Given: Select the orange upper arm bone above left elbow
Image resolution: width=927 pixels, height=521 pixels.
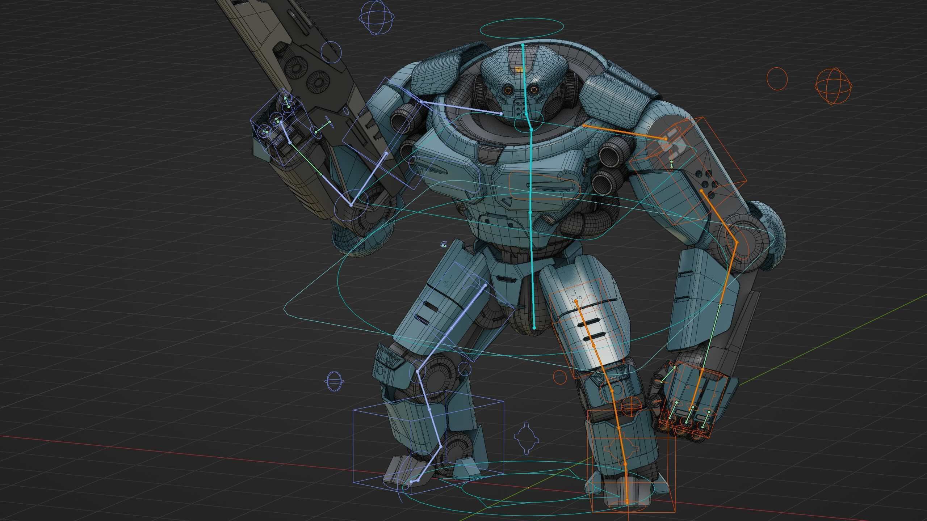Looking at the screenshot, I should 719,216.
